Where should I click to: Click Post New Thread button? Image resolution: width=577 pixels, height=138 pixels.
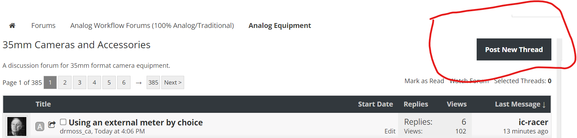coord(514,50)
